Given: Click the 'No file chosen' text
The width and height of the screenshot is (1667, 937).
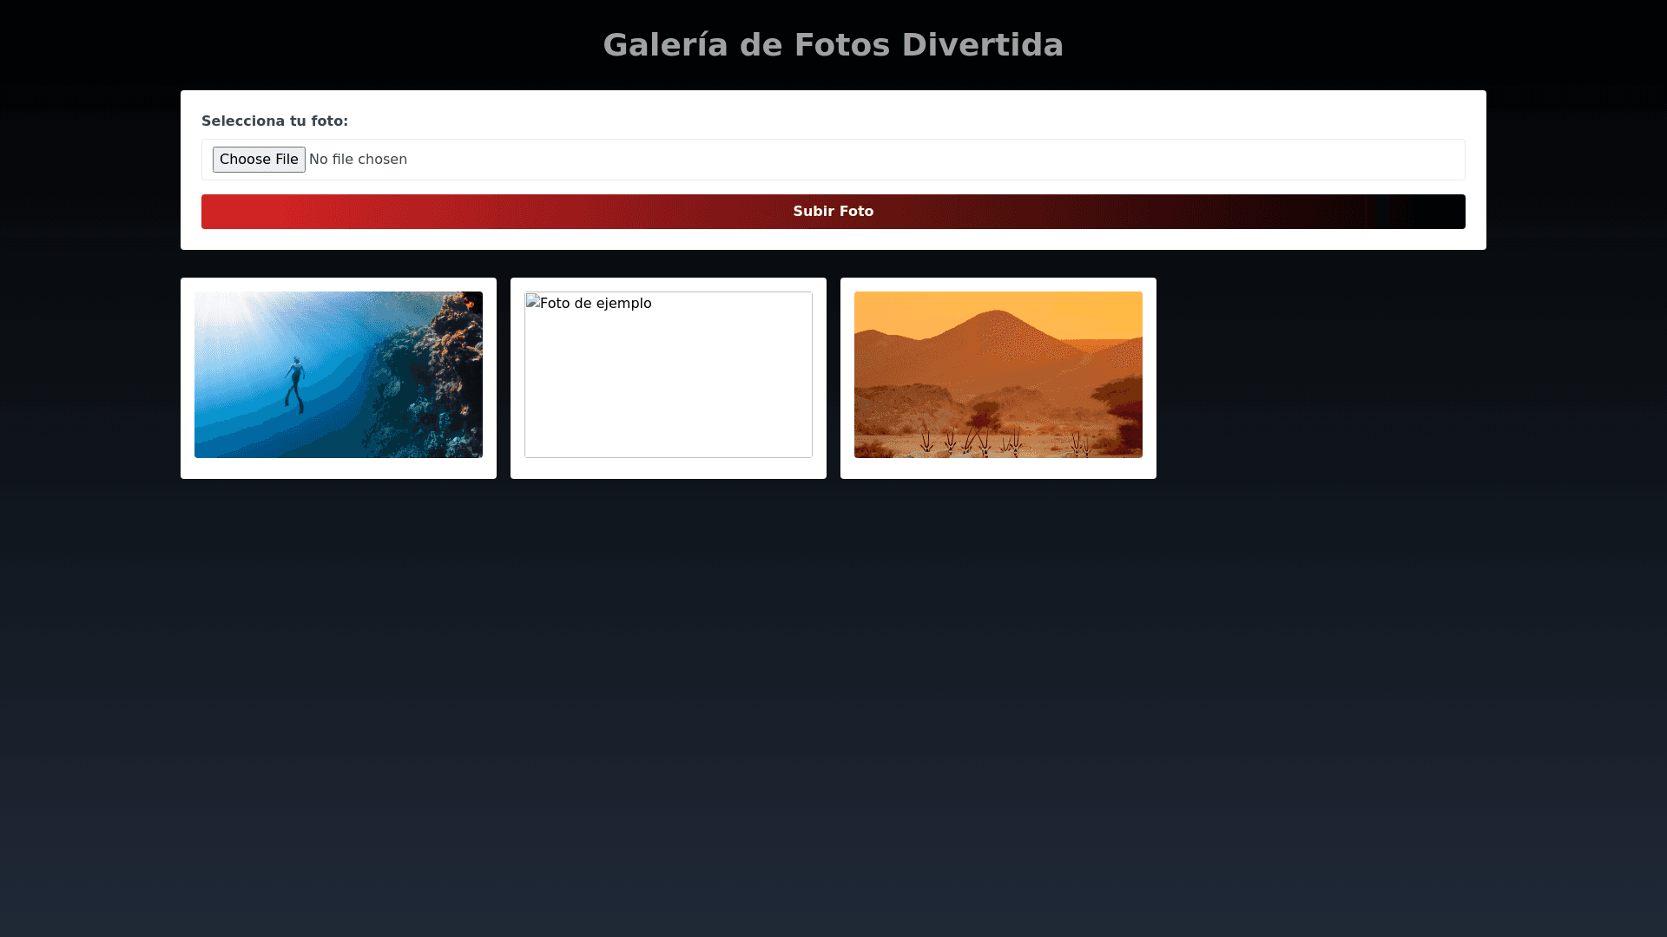Looking at the screenshot, I should click(358, 160).
